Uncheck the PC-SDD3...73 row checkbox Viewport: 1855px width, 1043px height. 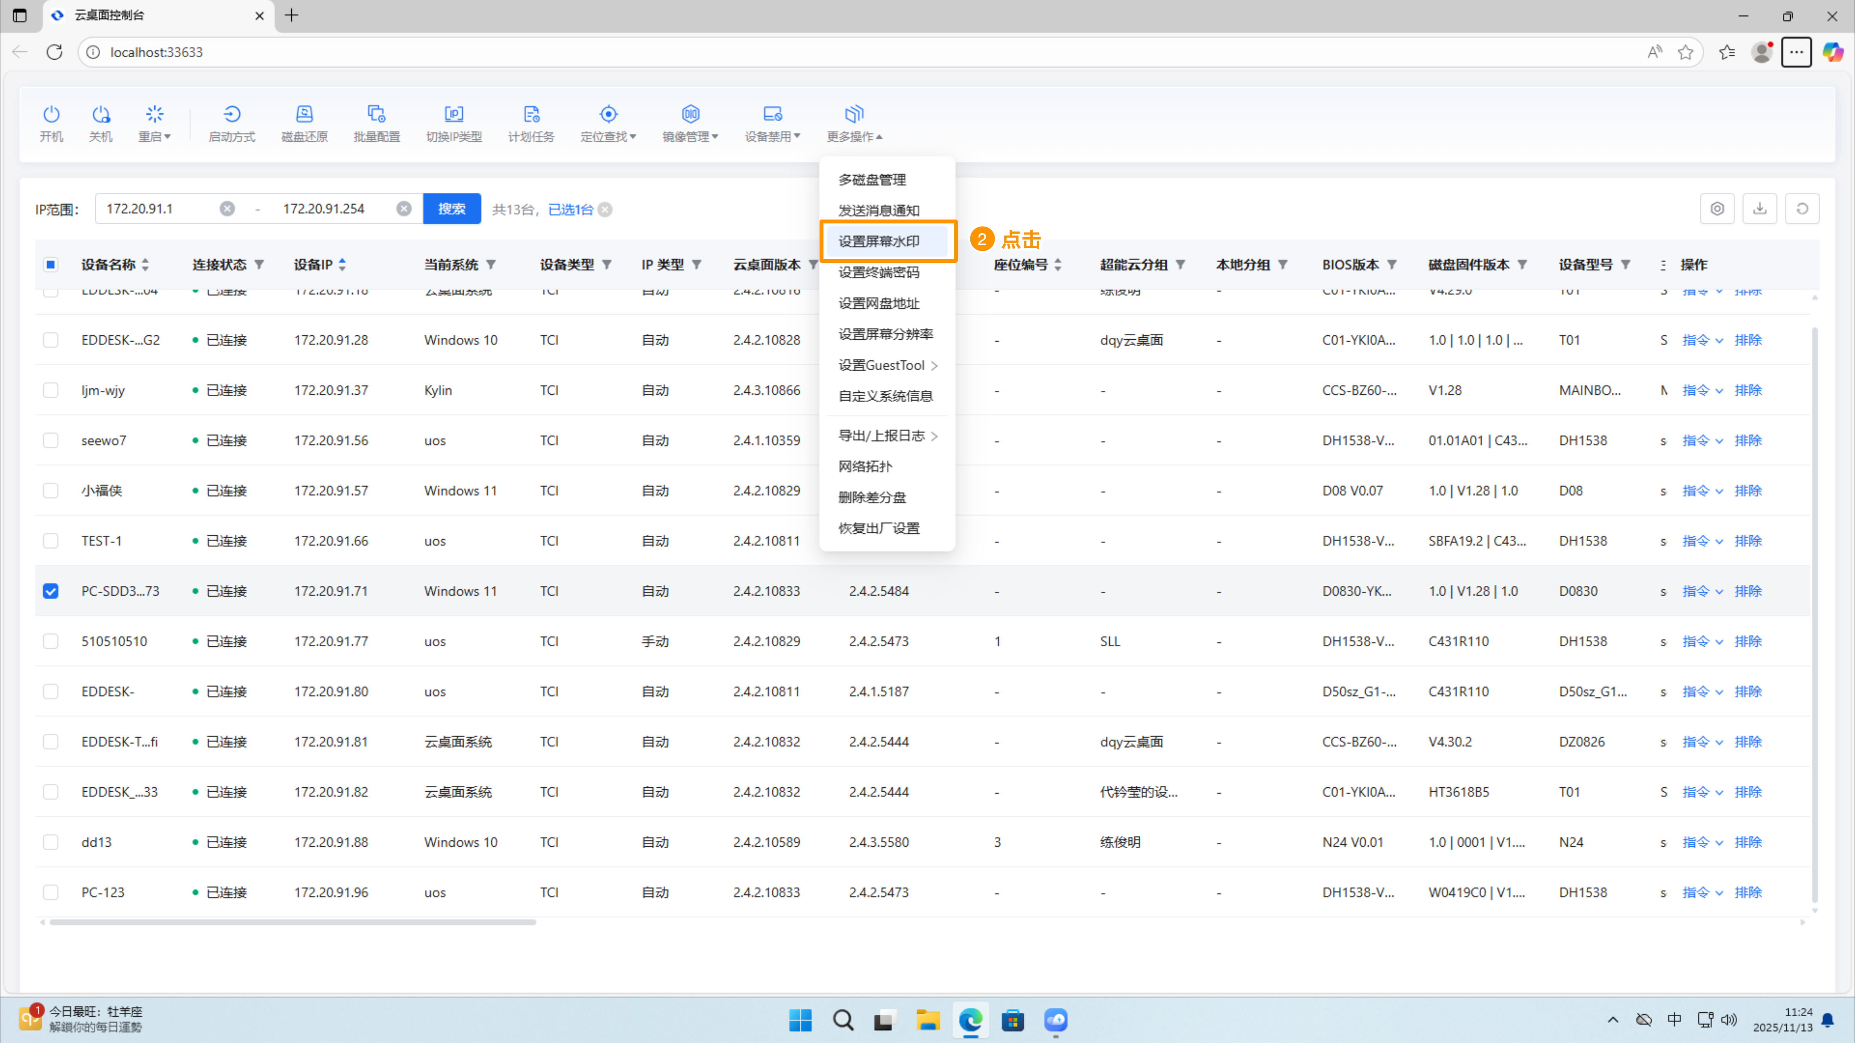(x=50, y=591)
